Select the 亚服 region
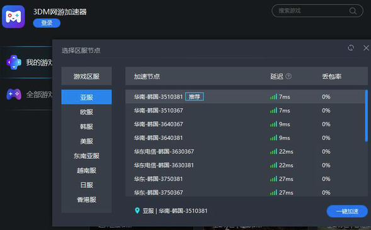Image resolution: width=371 pixels, height=230 pixels. [86, 97]
